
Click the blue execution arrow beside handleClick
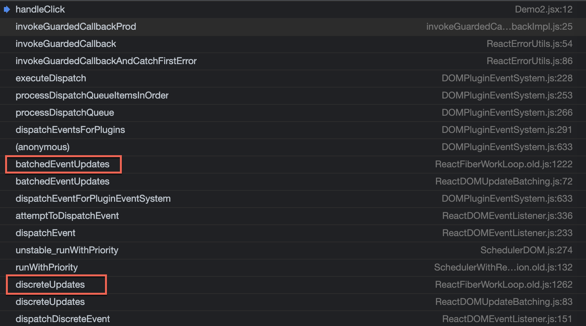coord(7,9)
